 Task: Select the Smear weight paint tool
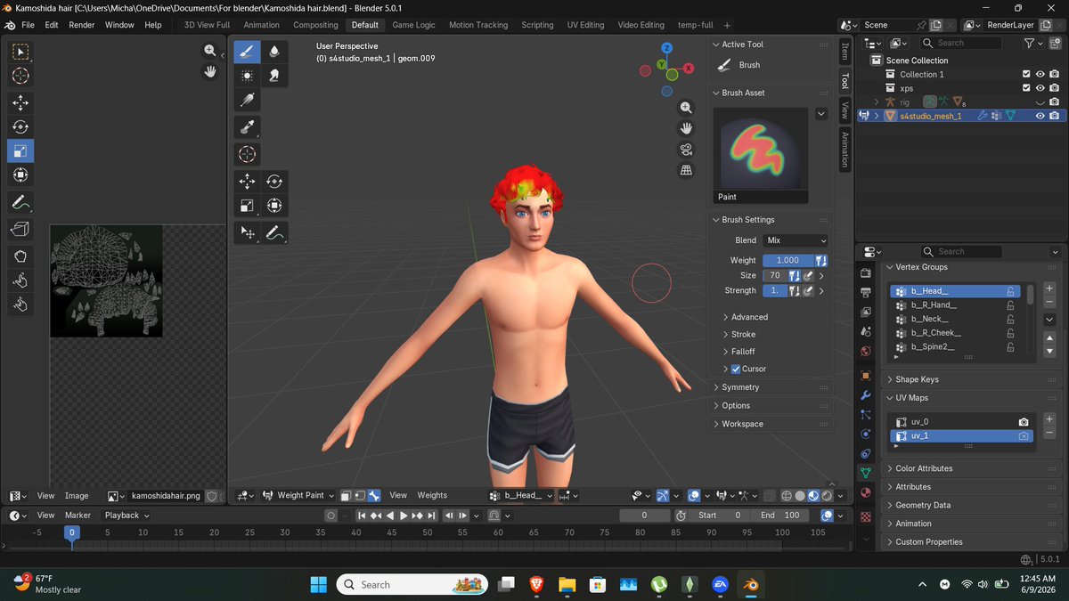[274, 77]
